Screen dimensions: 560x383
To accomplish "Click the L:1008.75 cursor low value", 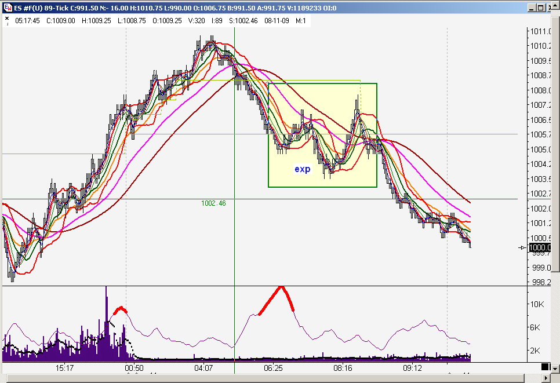I will (x=132, y=21).
